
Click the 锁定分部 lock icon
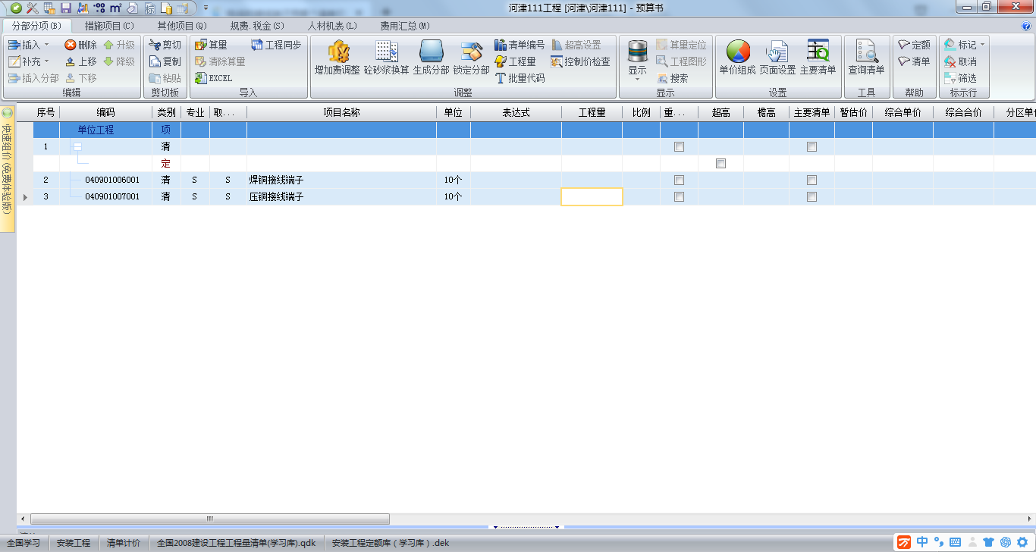pos(472,58)
